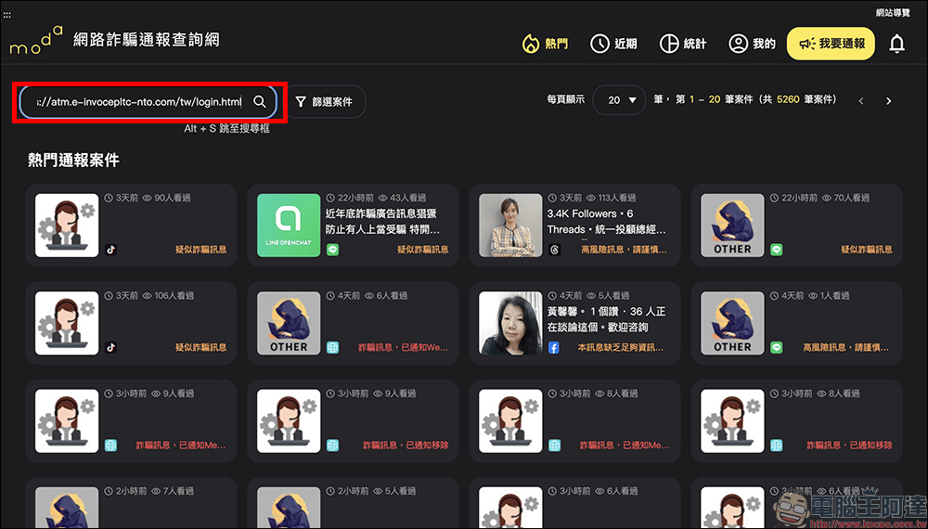Open the 篩選案件 filter button
Viewport: 928px width, 529px height.
pyautogui.click(x=326, y=102)
